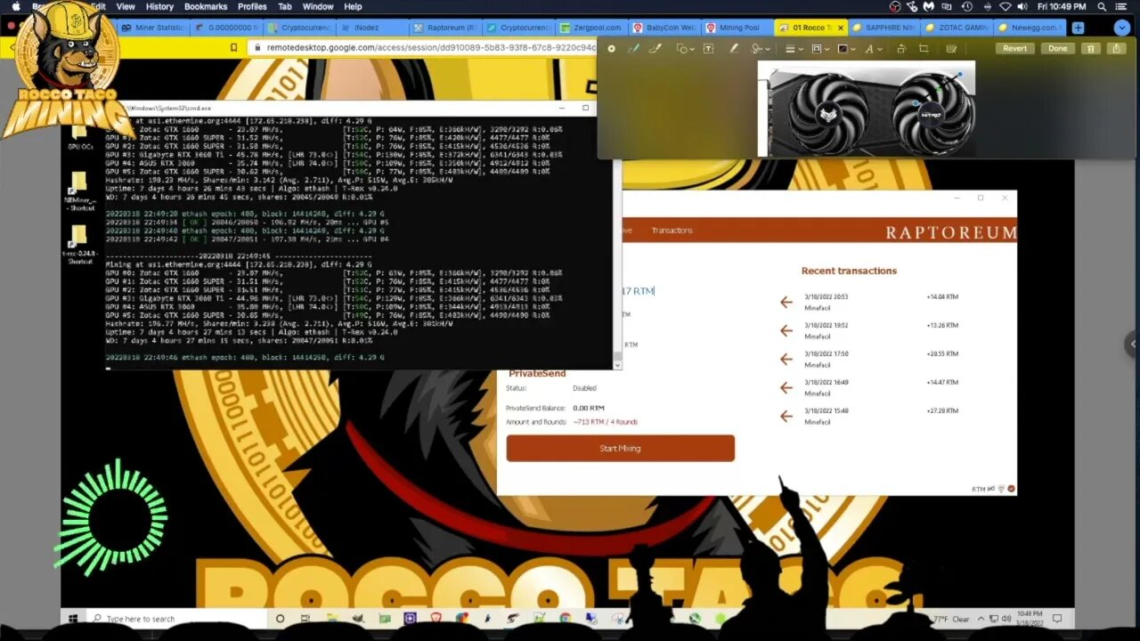Open the Window menu in menu bar
The image size is (1140, 641).
pos(318,6)
